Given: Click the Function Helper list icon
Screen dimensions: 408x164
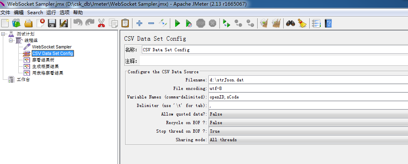Looking at the screenshot, I should pos(317,23).
